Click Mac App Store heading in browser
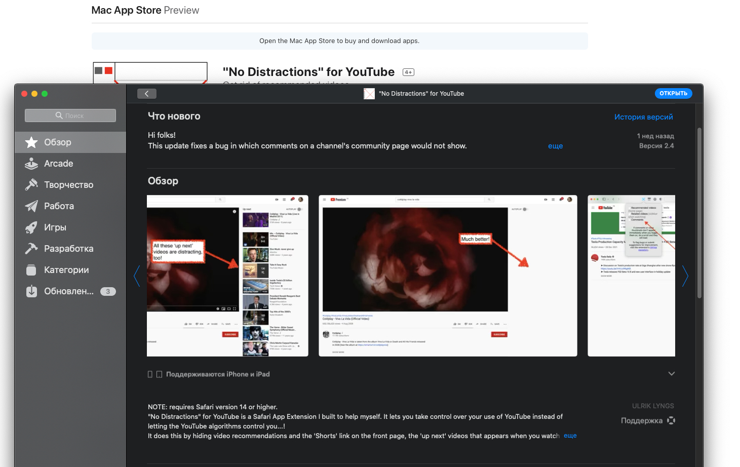 pos(127,10)
